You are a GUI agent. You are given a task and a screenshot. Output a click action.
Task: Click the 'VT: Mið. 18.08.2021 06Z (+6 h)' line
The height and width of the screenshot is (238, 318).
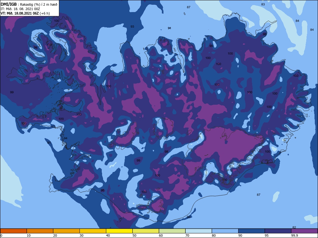coord(25,13)
